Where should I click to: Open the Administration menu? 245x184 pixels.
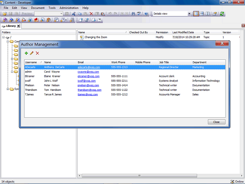pos(69,8)
